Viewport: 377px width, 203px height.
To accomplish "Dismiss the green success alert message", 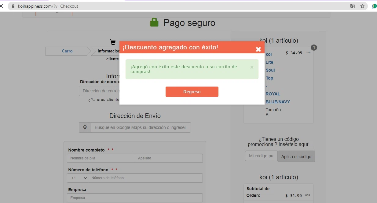I will click(252, 67).
